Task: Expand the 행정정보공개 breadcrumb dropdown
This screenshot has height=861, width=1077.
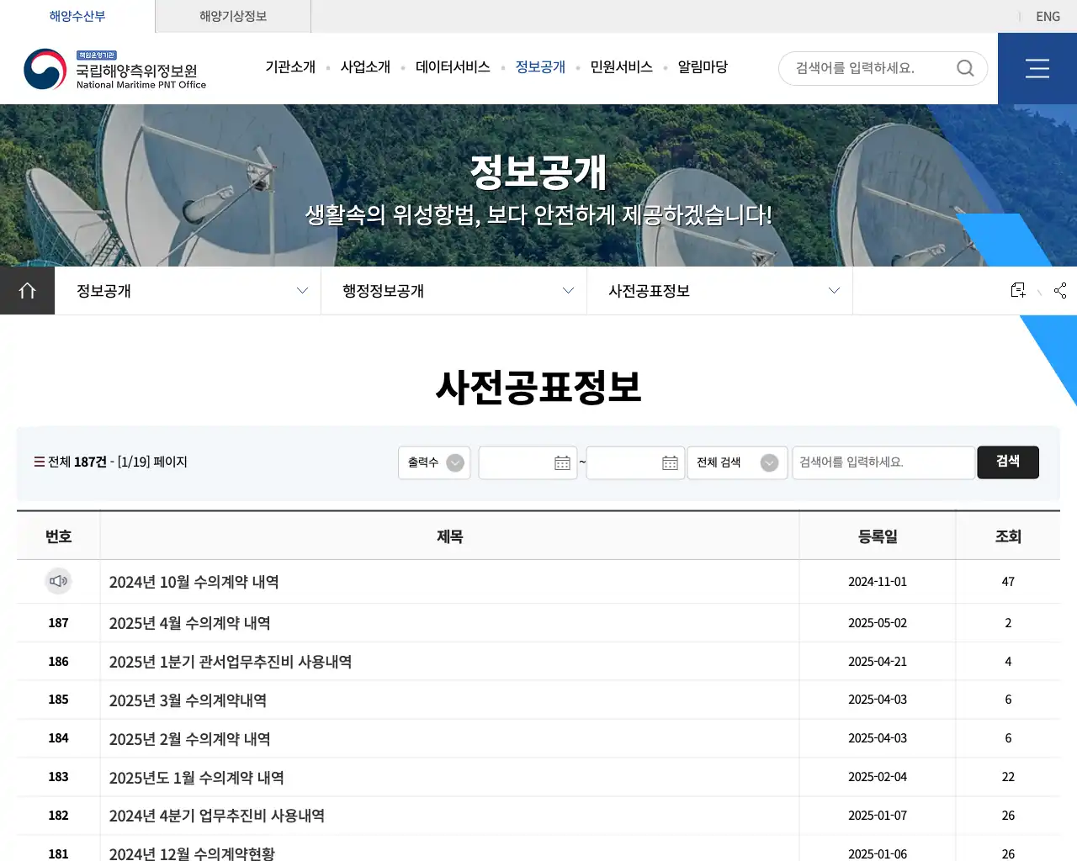Action: point(454,291)
